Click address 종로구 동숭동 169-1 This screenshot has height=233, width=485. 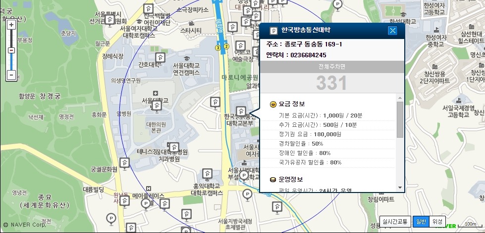tap(313, 44)
